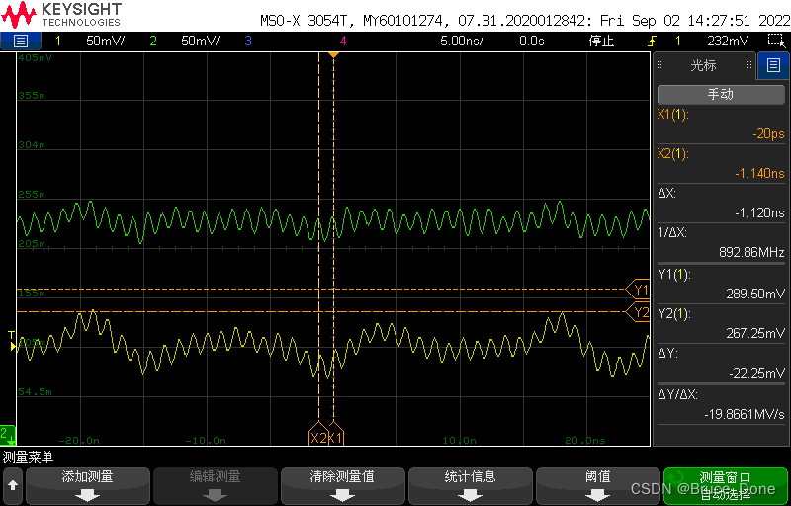Enable channel 4

(x=343, y=41)
